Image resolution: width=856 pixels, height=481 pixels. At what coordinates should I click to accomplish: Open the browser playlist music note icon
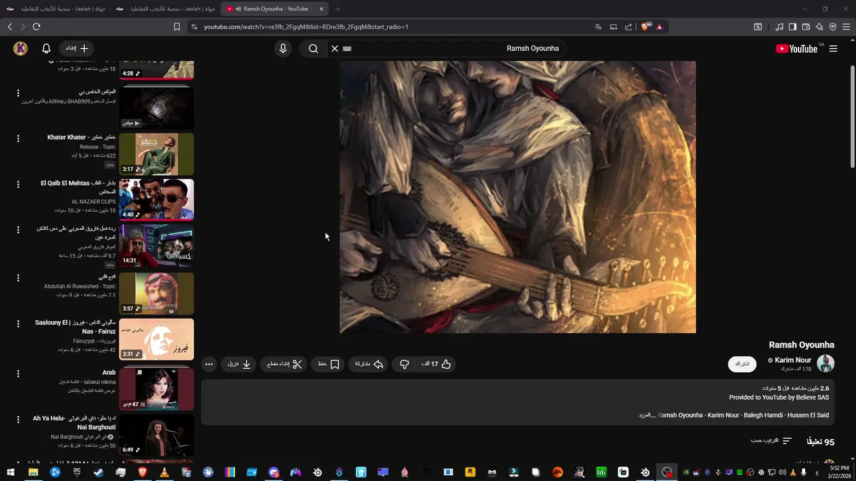(779, 27)
